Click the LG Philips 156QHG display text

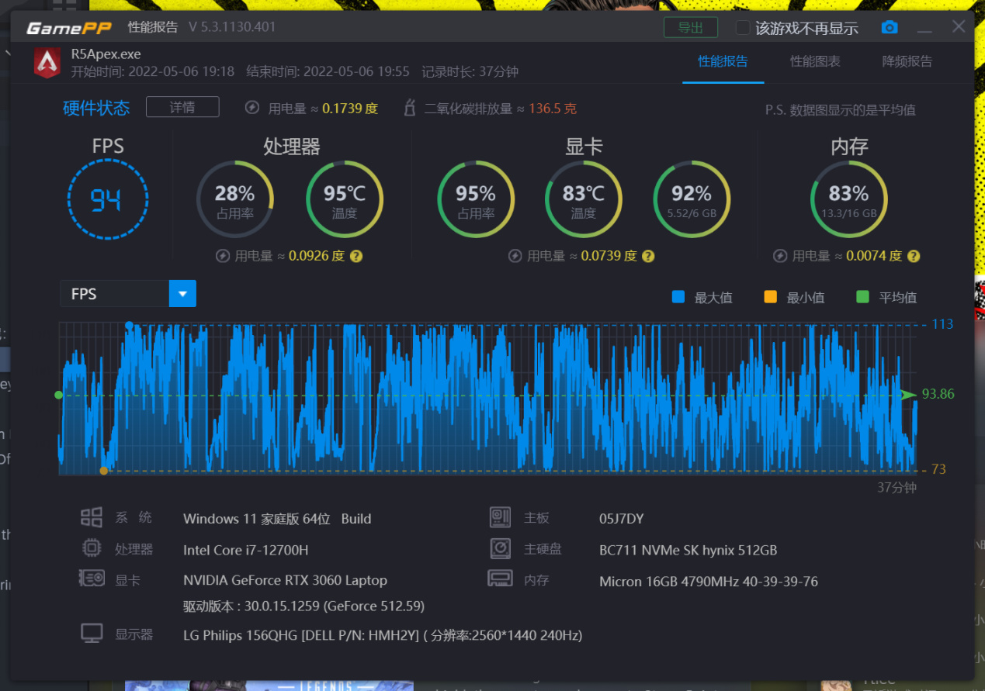pos(383,635)
